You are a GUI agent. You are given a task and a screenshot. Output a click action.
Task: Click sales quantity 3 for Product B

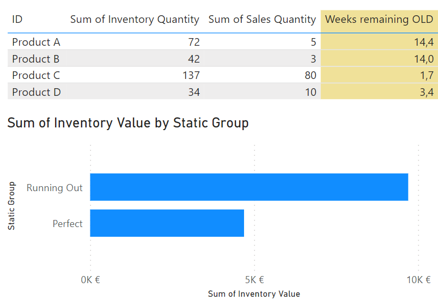[313, 59]
